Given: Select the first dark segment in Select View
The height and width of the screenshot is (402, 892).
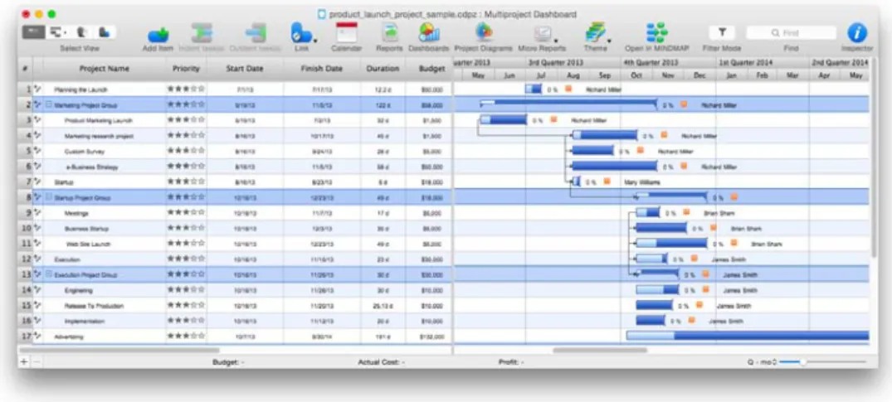Looking at the screenshot, I should point(33,32).
